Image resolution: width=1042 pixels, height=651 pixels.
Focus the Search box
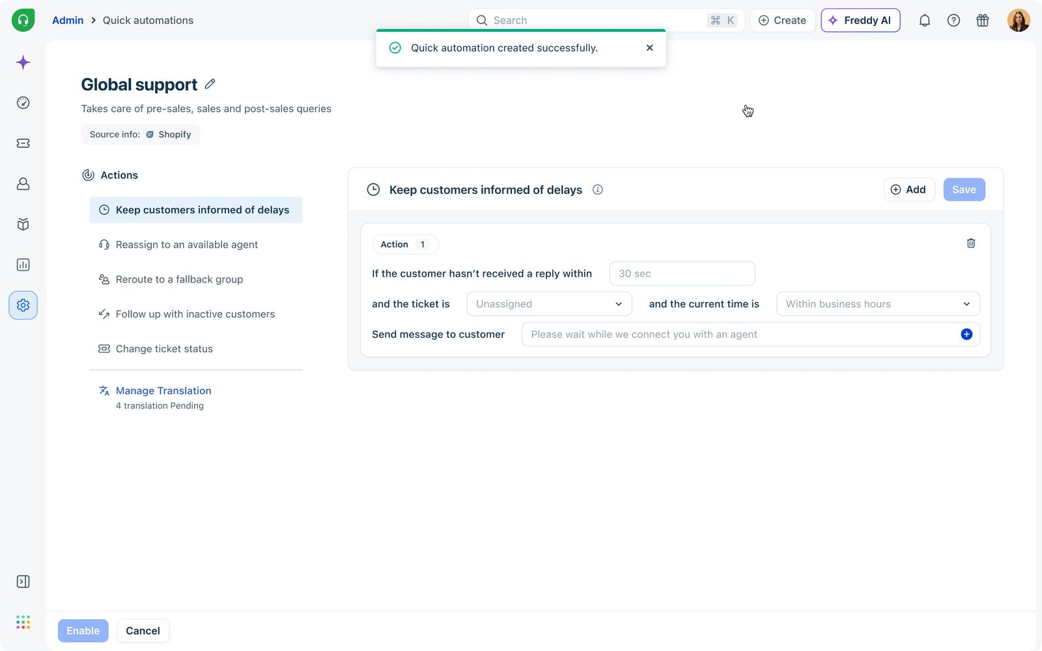606,20
